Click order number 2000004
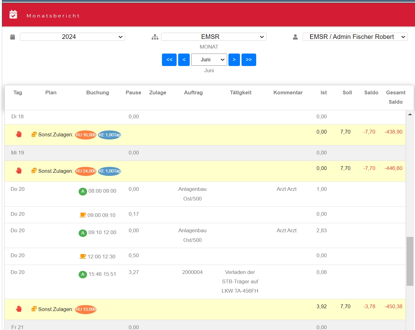Screen dimensions: 415x330 pyautogui.click(x=193, y=272)
